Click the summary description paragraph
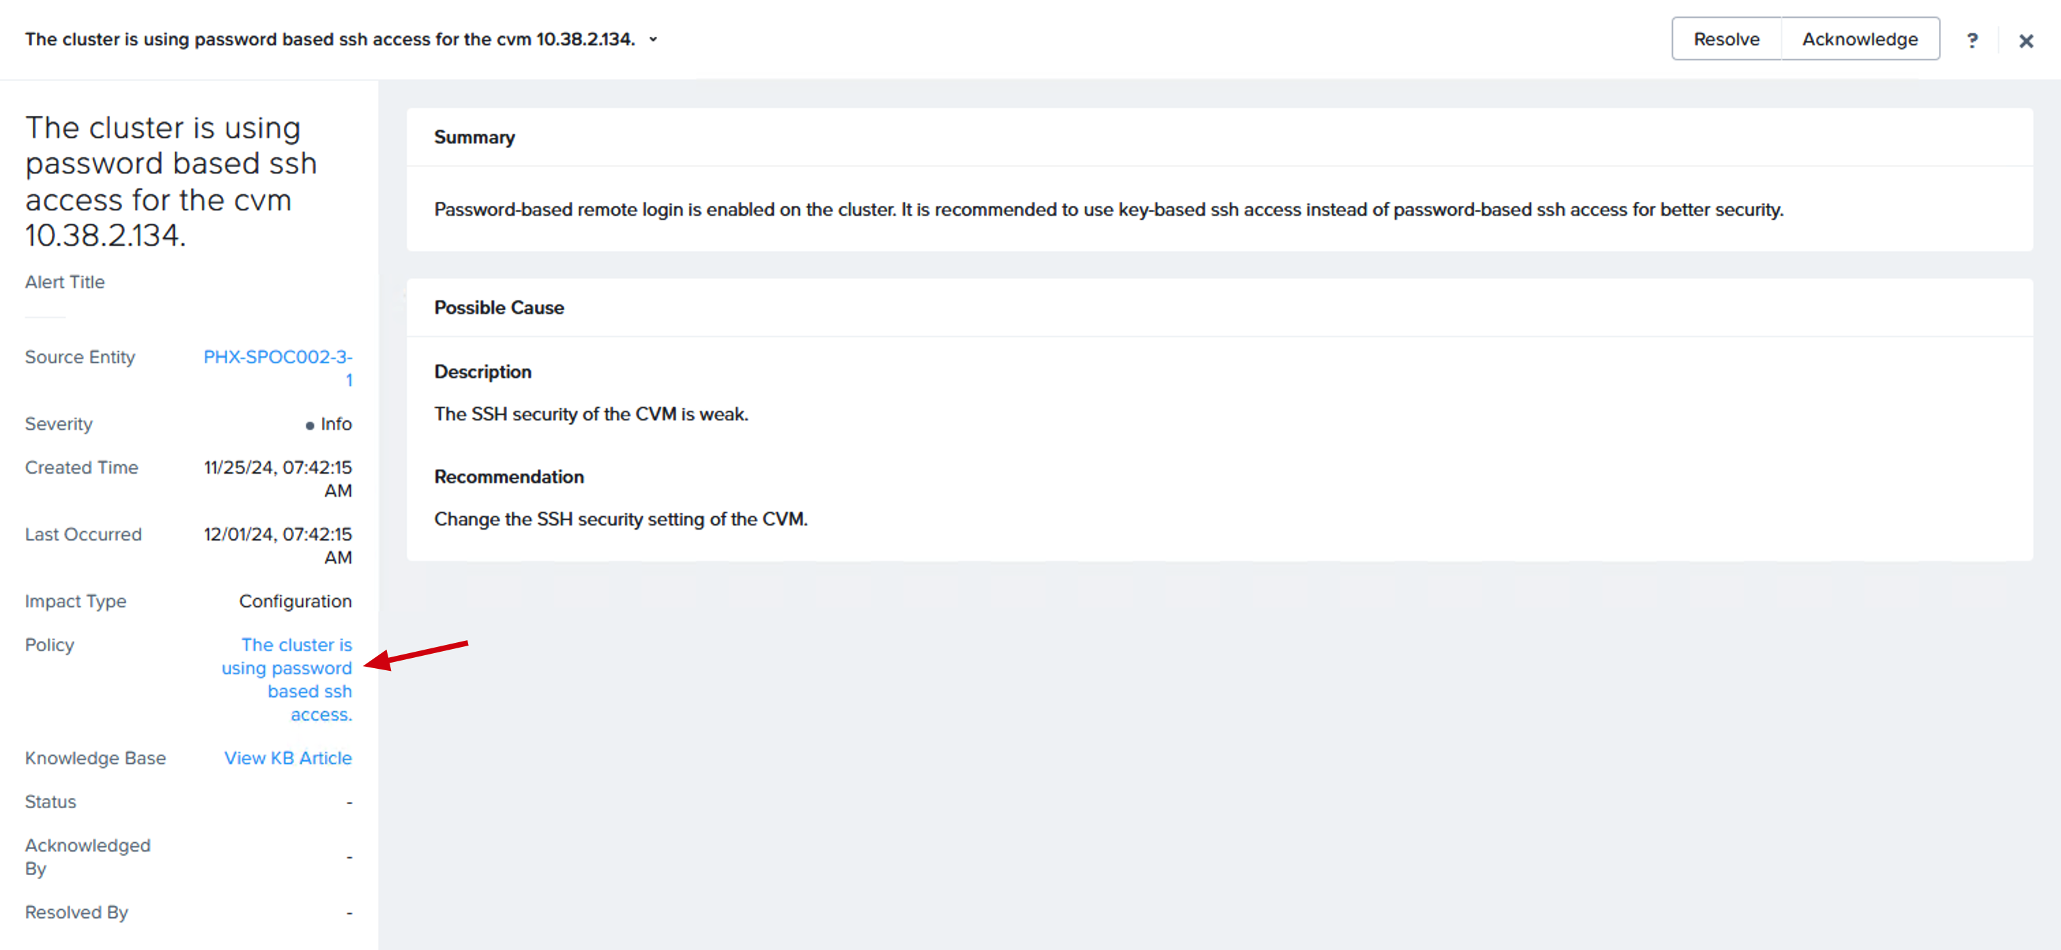2061x950 pixels. click(x=1109, y=210)
